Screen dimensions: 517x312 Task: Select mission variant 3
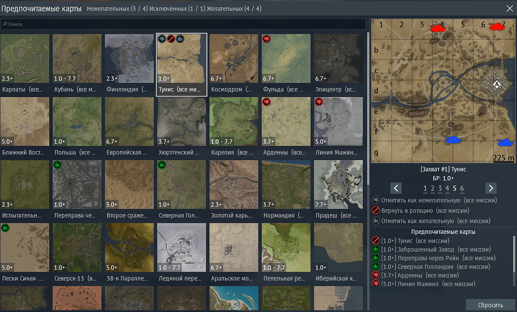coord(440,189)
